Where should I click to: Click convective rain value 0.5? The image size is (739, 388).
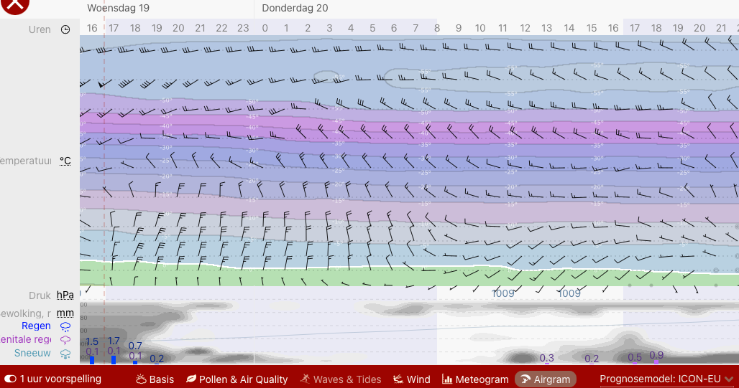pyautogui.click(x=634, y=358)
